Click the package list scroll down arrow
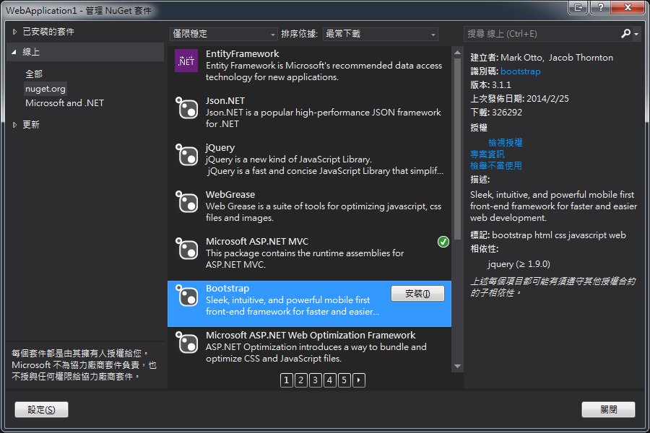Viewport: 650px width, 433px height. (457, 367)
